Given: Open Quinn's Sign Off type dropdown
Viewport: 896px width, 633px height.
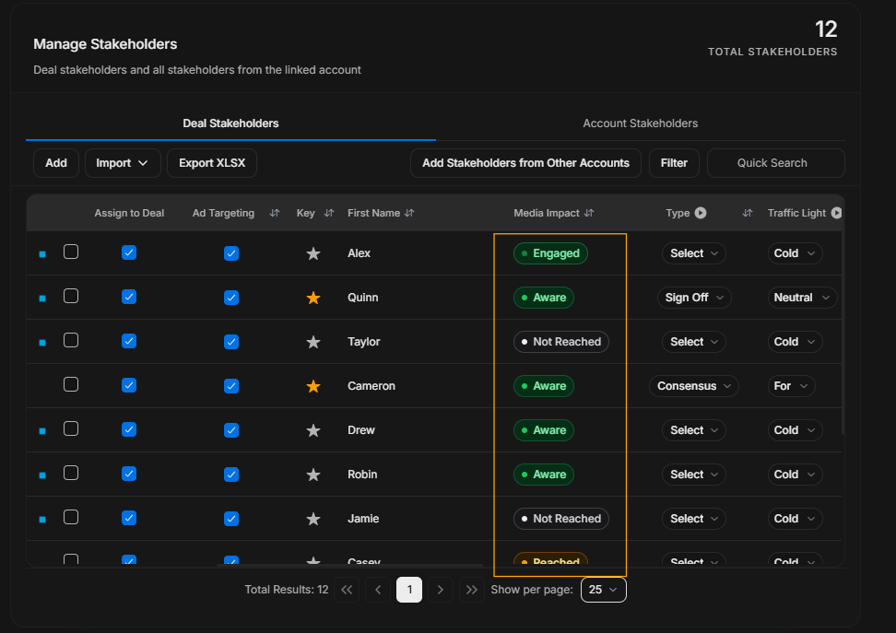Looking at the screenshot, I should pos(694,298).
